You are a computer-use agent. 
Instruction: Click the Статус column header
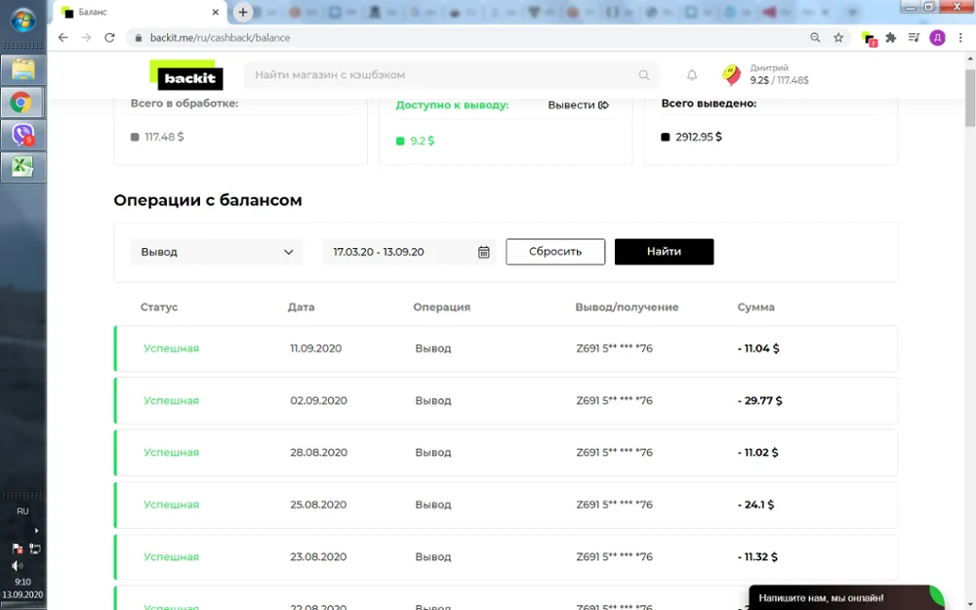point(159,306)
